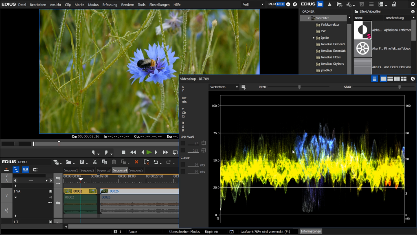The height and width of the screenshot is (235, 417).
Task: Click the Save project icon
Action: 81,162
